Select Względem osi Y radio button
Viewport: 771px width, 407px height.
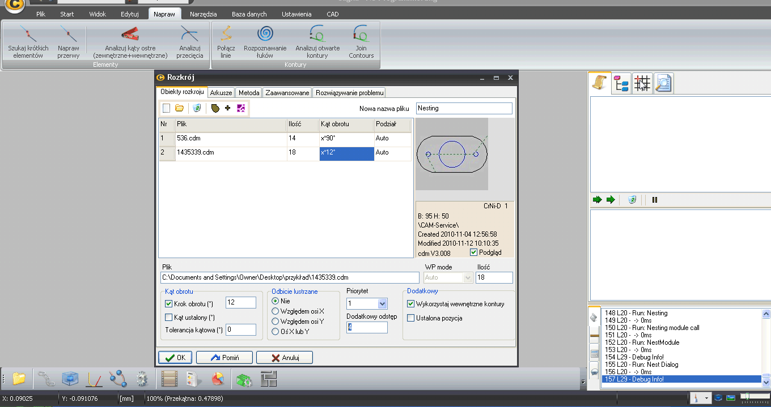276,322
